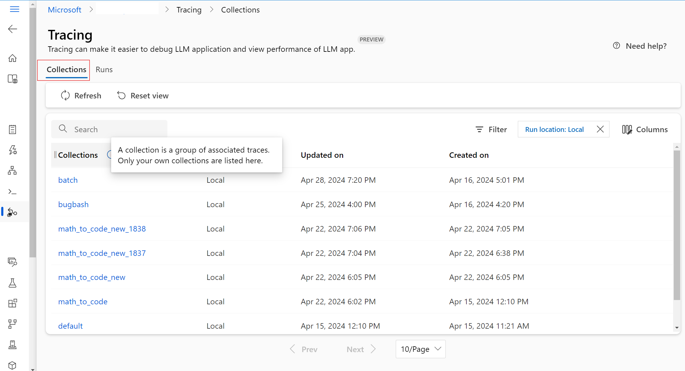Screen dimensions: 685x371
Task: Click the back arrow icon in sidebar
Action: tap(12, 29)
